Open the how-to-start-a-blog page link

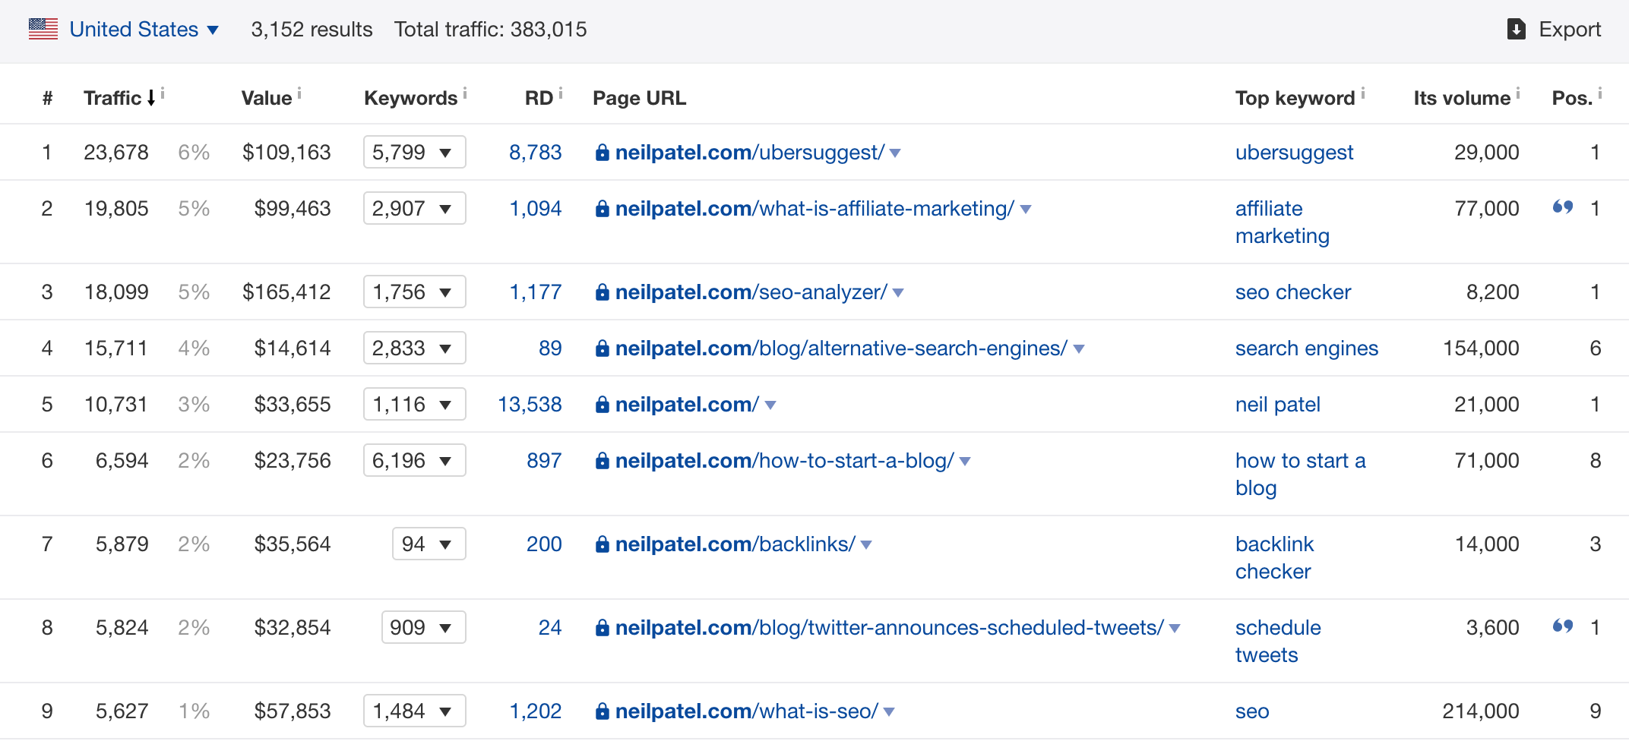tap(784, 461)
